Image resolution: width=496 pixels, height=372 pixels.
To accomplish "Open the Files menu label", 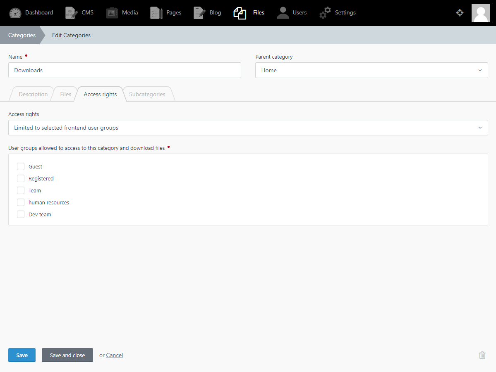I will [259, 13].
